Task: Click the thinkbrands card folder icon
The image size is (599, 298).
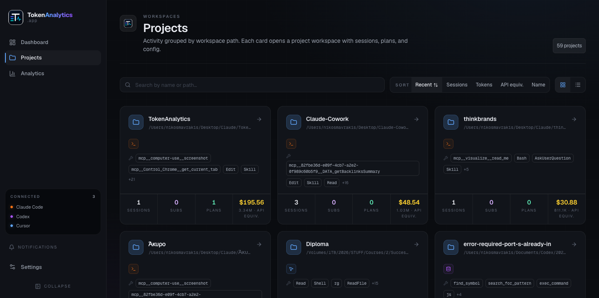Action: pyautogui.click(x=451, y=122)
